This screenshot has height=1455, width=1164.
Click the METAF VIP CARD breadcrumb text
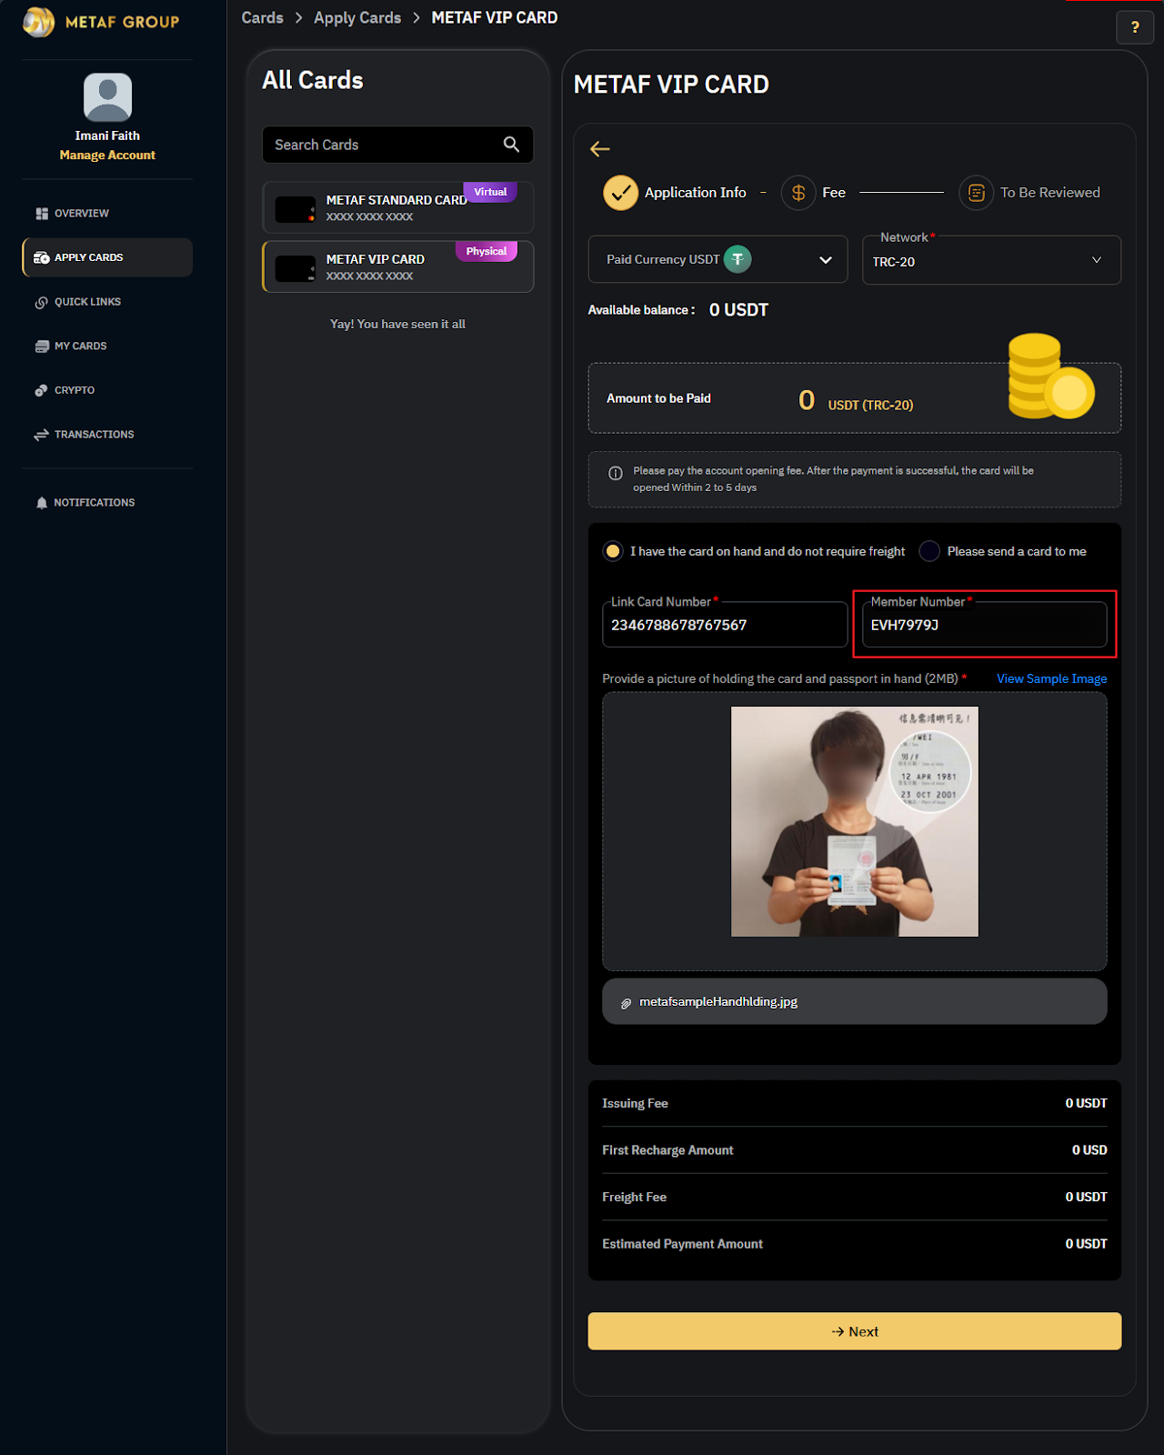click(495, 18)
